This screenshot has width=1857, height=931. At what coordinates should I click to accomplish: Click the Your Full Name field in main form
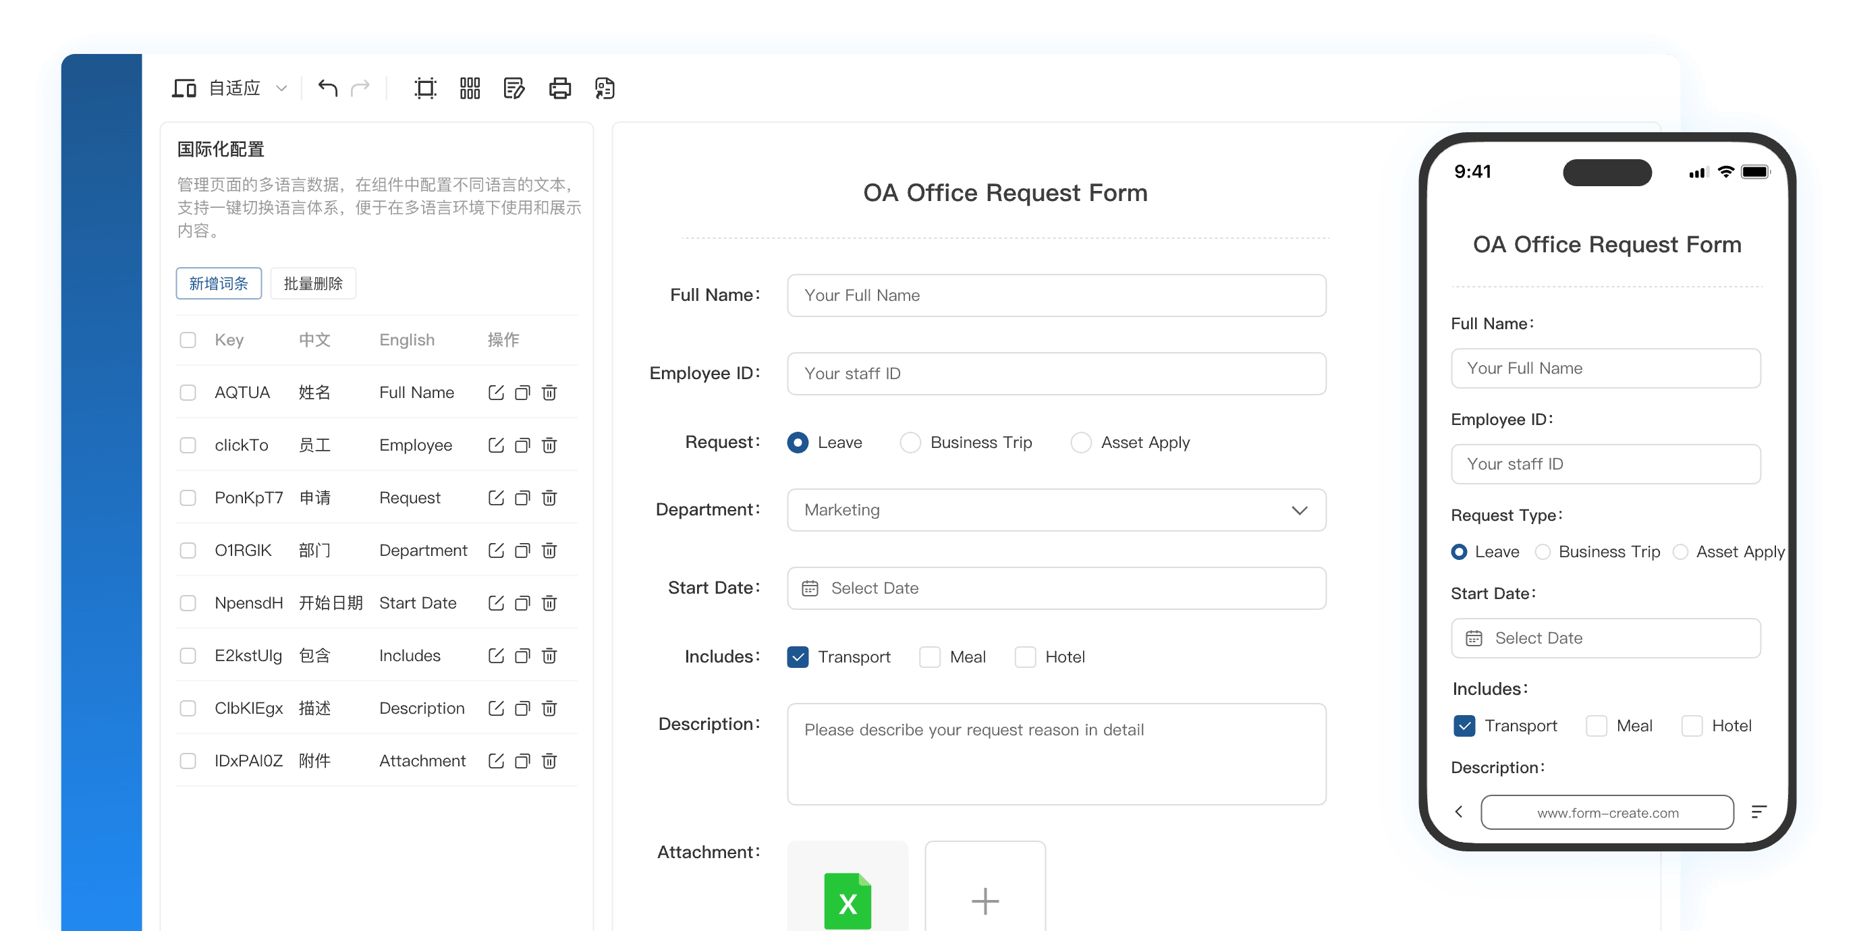click(x=1056, y=295)
